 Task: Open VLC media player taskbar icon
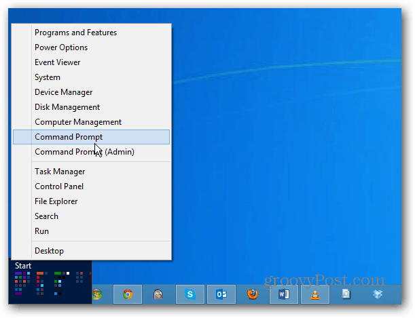[x=315, y=294]
